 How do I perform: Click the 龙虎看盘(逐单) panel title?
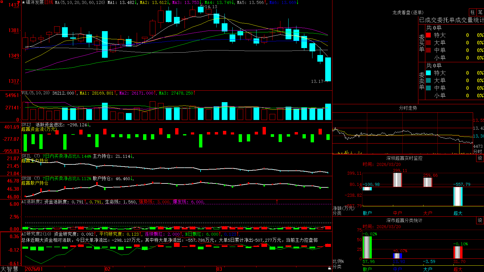(x=408, y=12)
